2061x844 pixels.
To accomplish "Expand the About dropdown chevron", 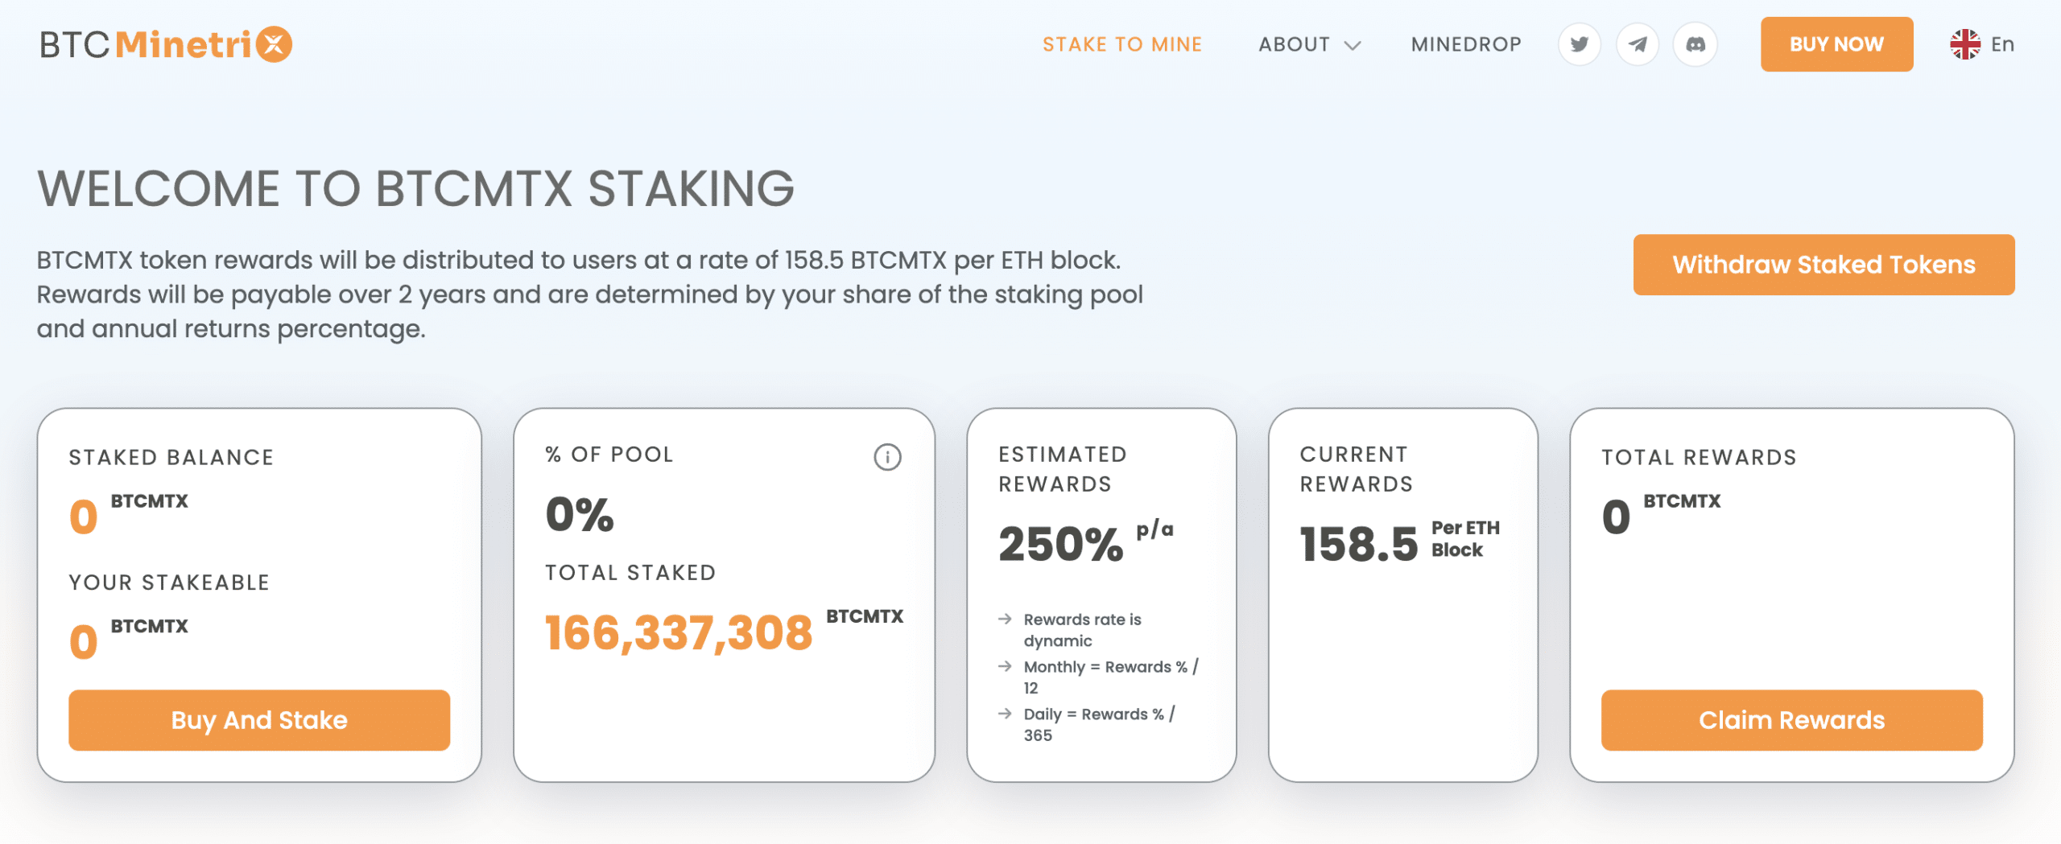I will 1353,45.
